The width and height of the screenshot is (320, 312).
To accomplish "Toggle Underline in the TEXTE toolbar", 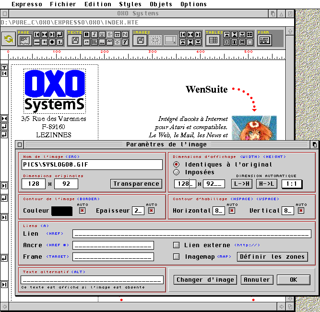I will coord(102,34).
